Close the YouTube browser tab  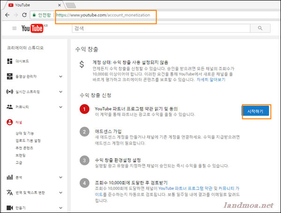click(59, 5)
